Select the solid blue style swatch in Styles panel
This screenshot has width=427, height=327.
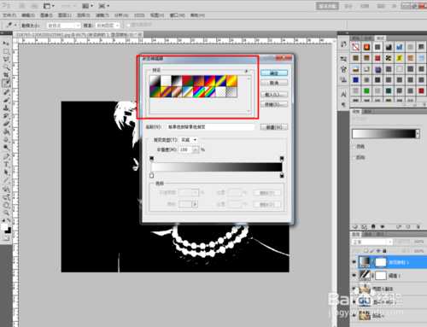[x=355, y=80]
